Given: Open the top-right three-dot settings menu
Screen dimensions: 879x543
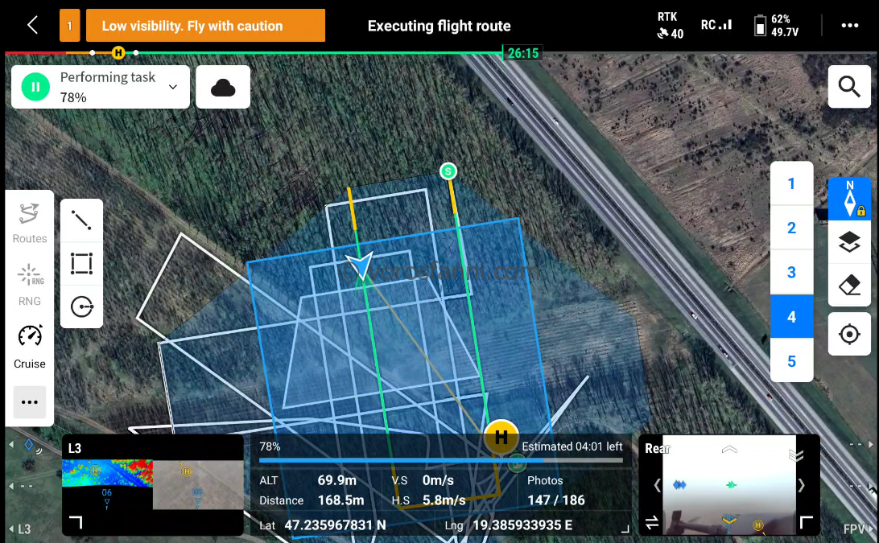Looking at the screenshot, I should [849, 25].
